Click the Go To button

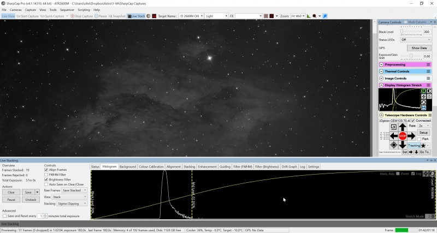[425, 152]
